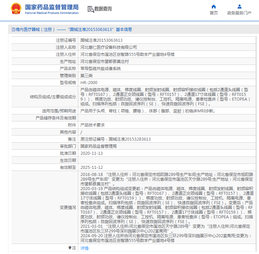Screen dimensions: 259x254
Task: Click the bulb icon beside 注
Action: coord(70,248)
